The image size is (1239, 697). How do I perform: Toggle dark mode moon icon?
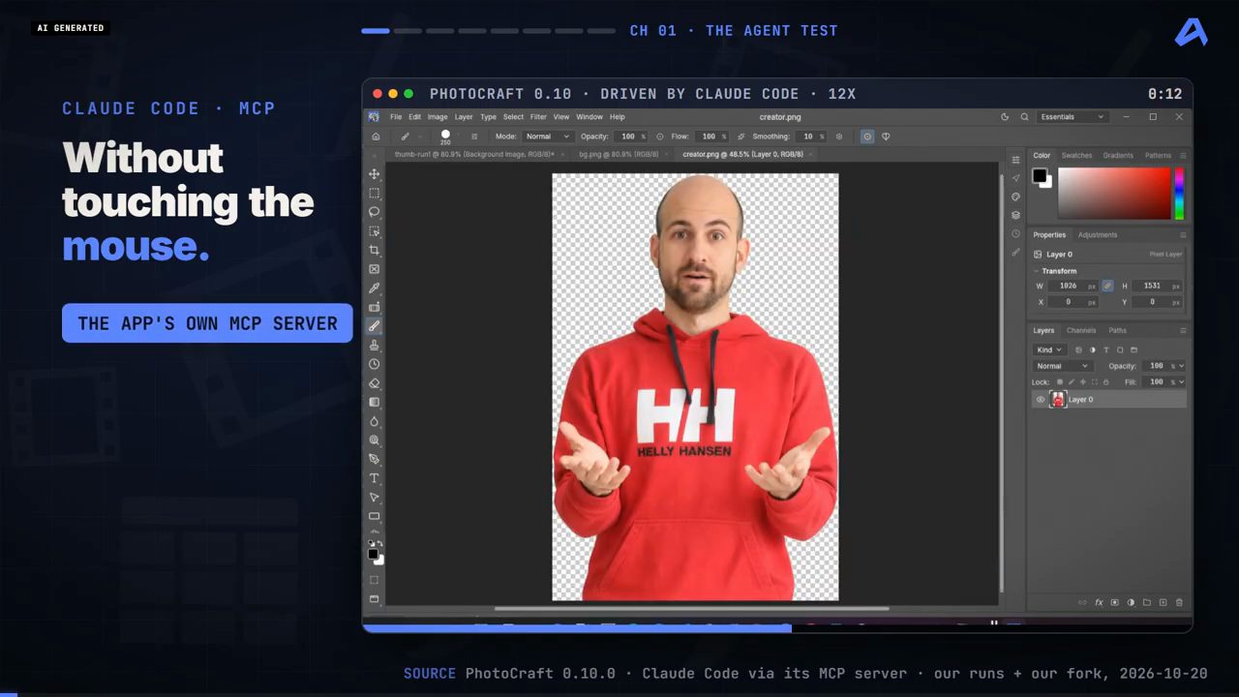click(x=1005, y=117)
